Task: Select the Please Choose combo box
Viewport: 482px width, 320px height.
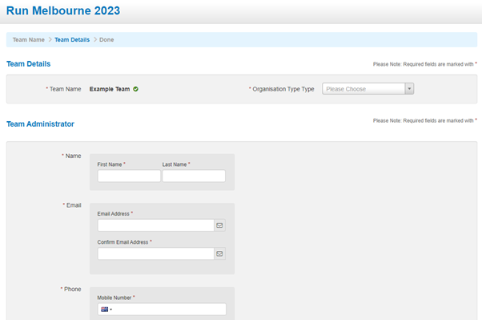Action: pos(368,89)
